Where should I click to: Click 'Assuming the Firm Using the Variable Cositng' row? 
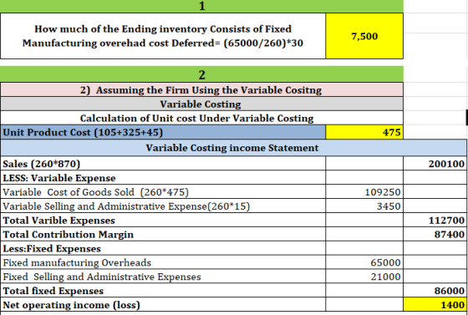coord(201,89)
